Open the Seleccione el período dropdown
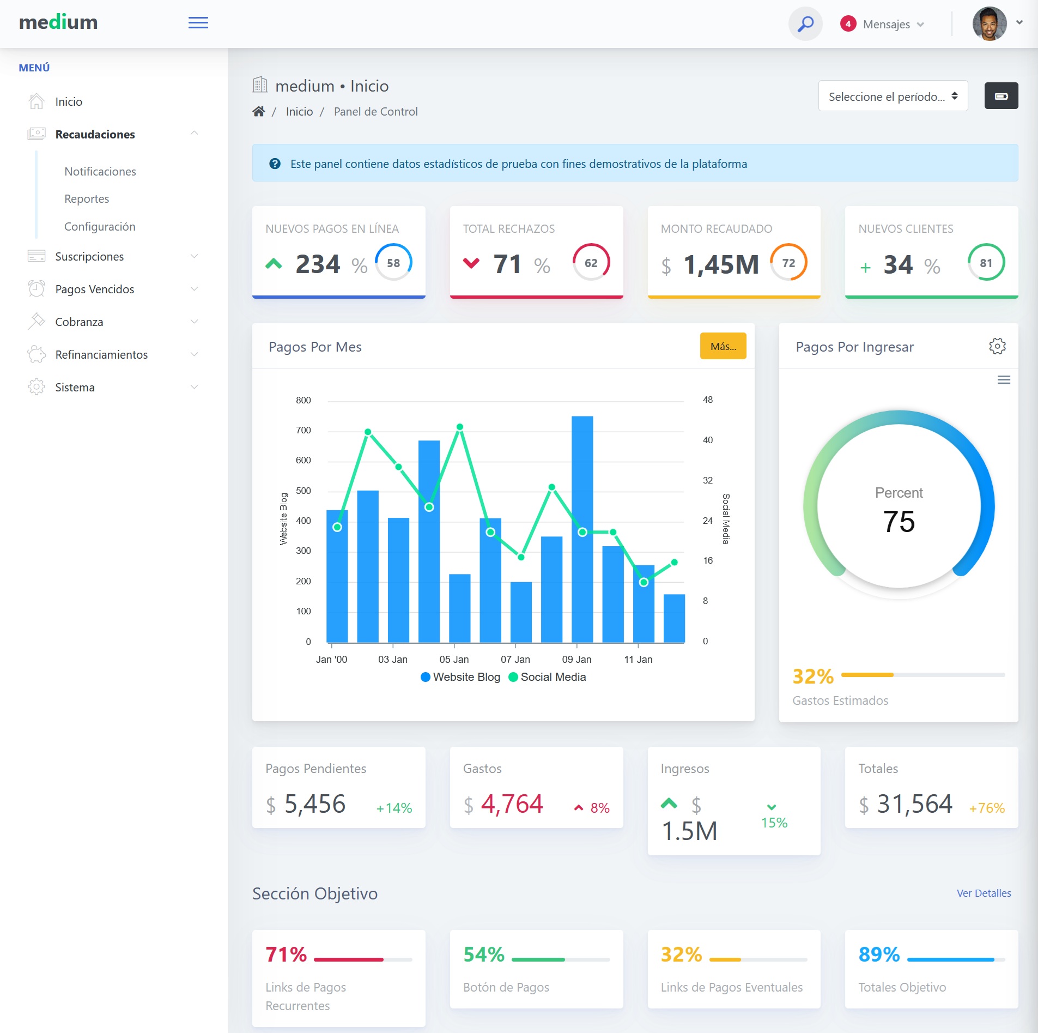 893,96
